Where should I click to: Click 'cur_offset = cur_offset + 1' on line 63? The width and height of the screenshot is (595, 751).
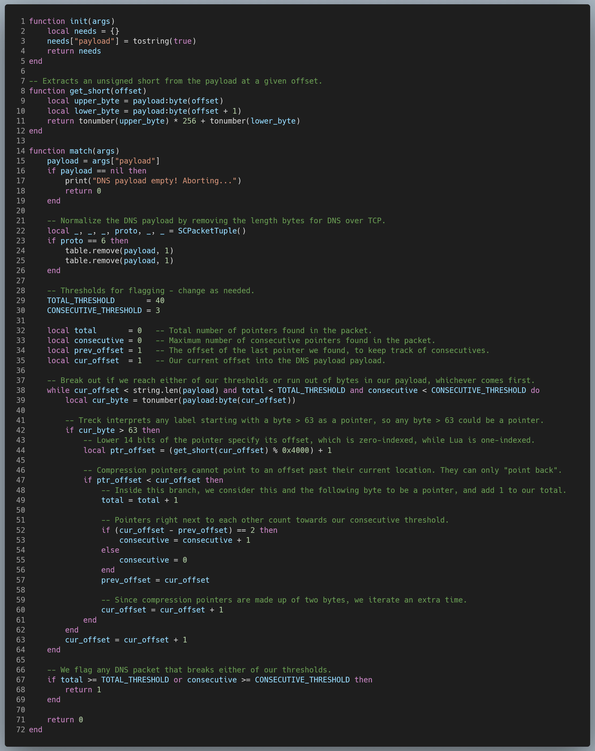tap(126, 640)
